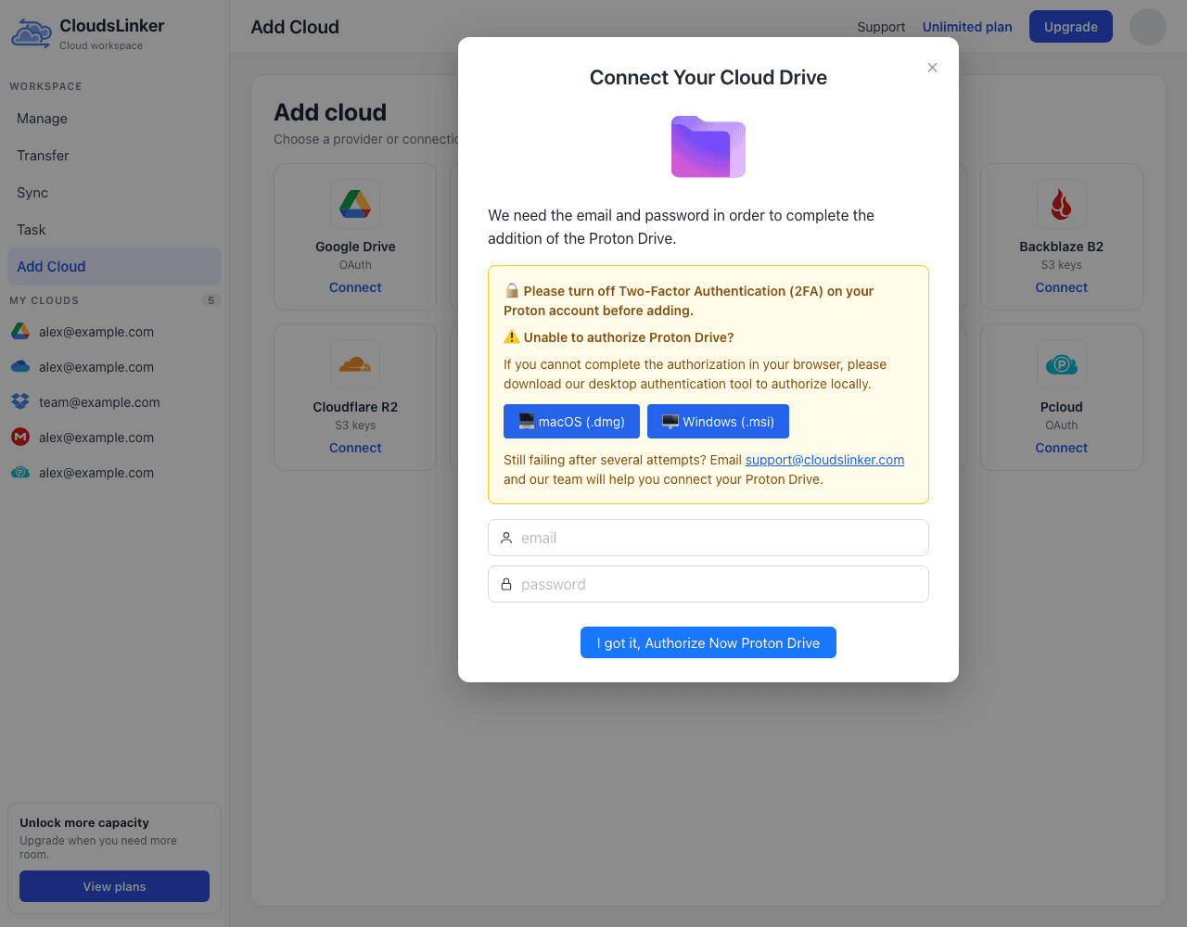Click the purple Proton Drive folder icon
This screenshot has height=927, width=1187.
708,146
